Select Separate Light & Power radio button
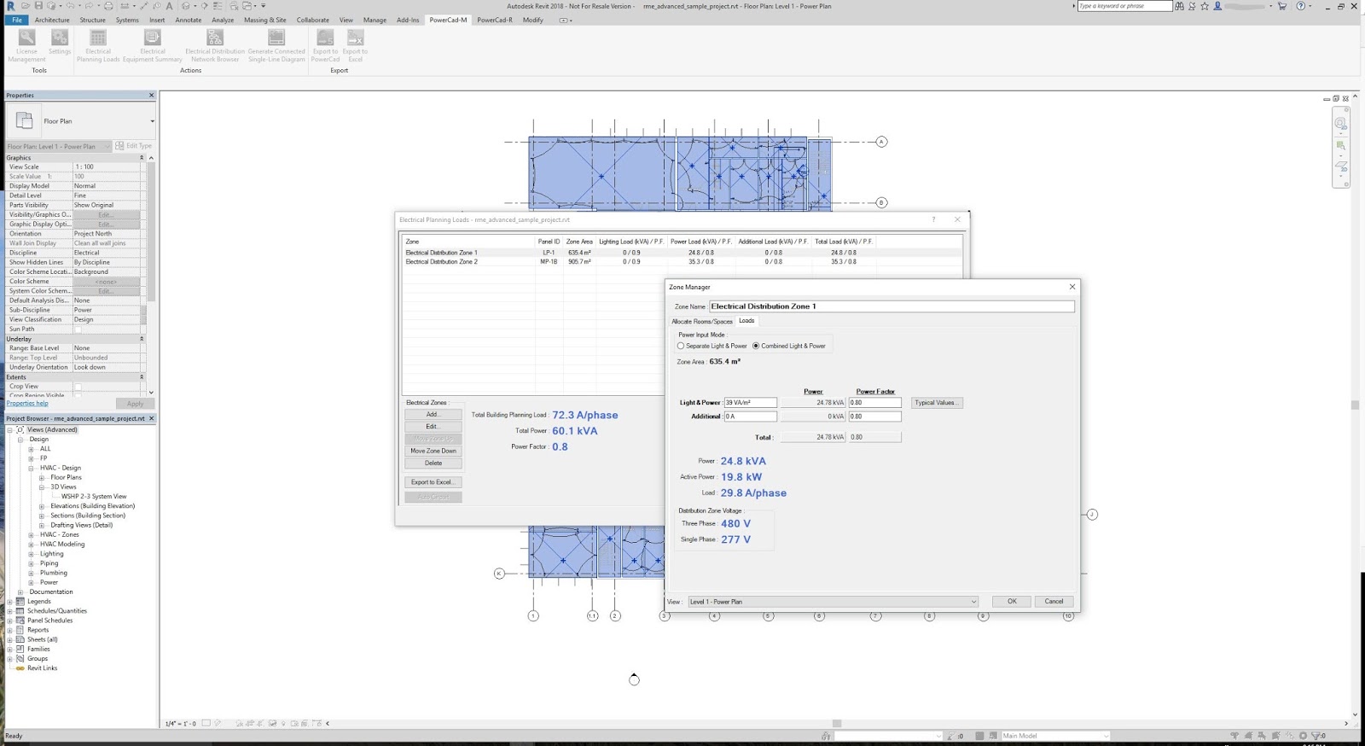Viewport: 1365px width, 746px height. click(681, 346)
